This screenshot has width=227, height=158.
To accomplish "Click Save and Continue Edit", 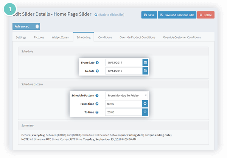I will pos(177,15).
